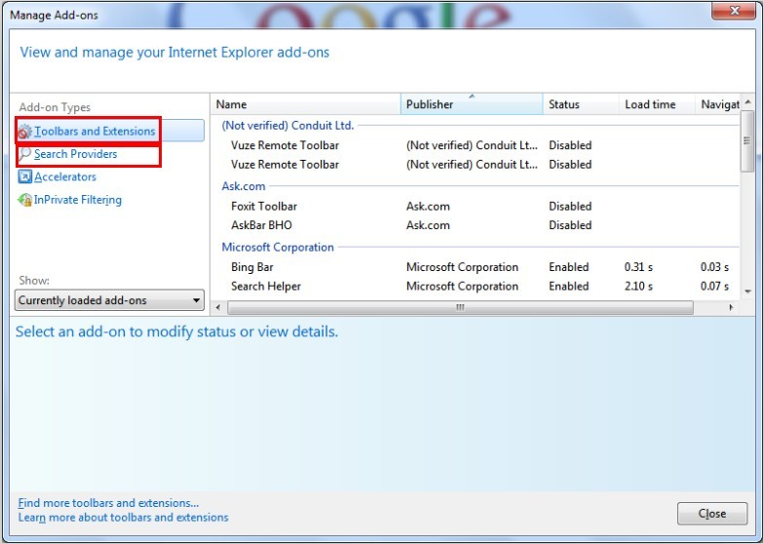Select the Bing Bar add-on

tap(476, 267)
